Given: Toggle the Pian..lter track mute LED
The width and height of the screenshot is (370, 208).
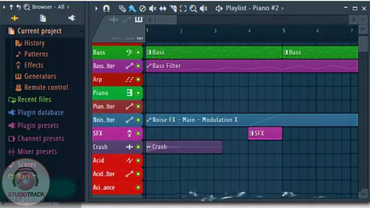Looking at the screenshot, I should 138,106.
